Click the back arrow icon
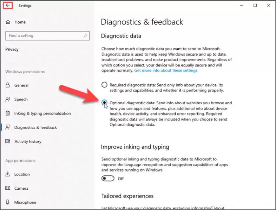Screen dimensions: 276x210 coord(7,6)
